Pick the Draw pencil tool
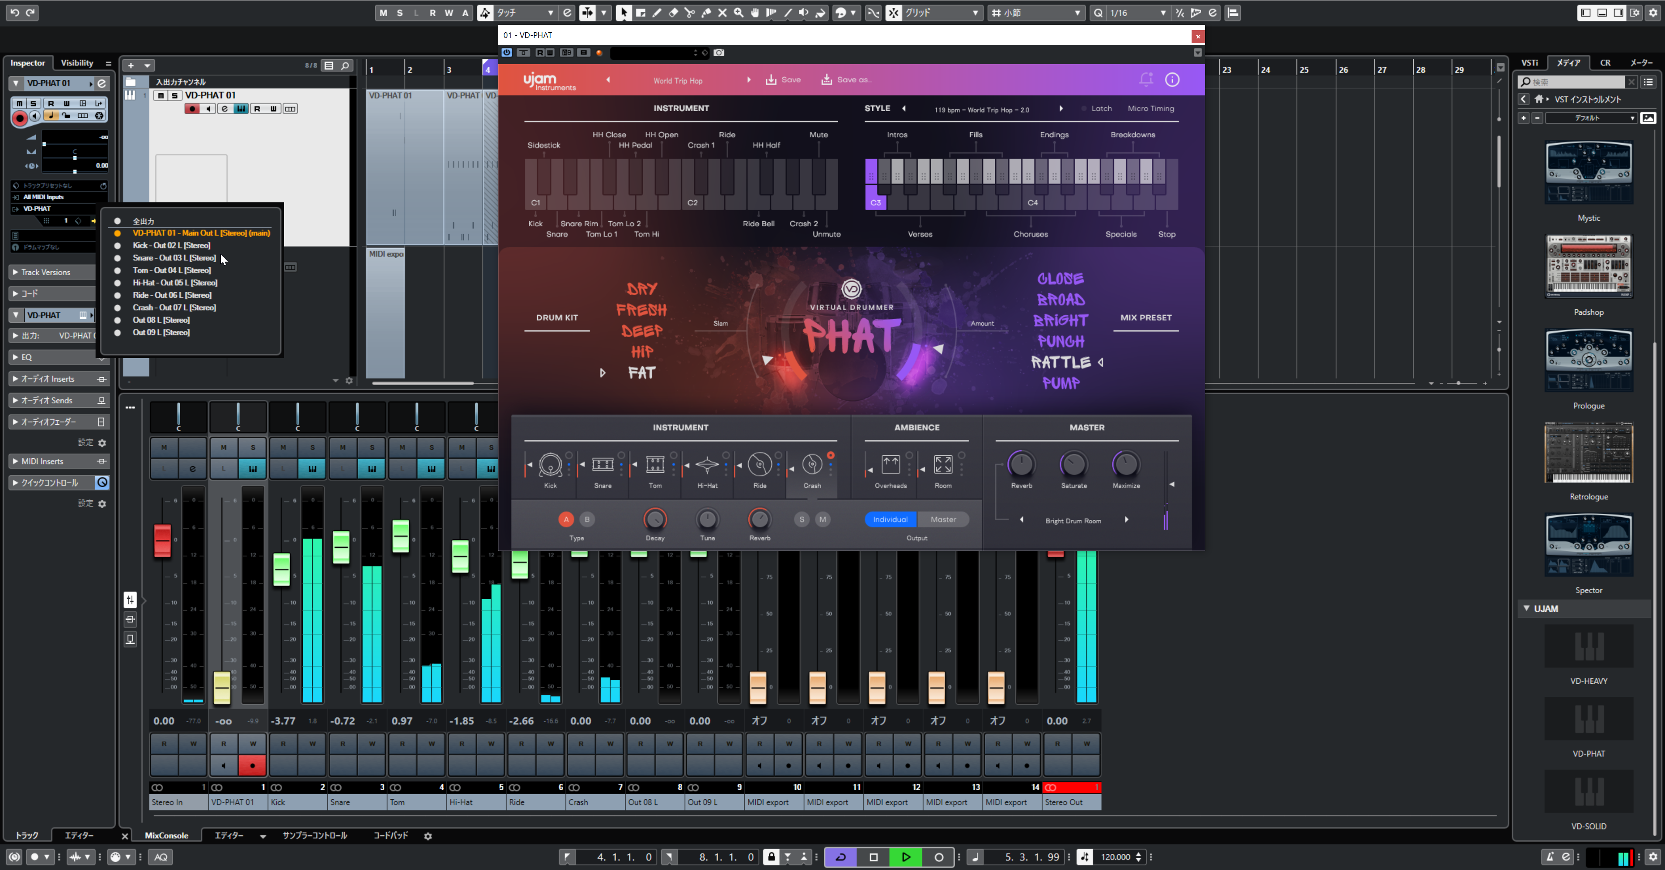Viewport: 1665px width, 870px height. coord(657,13)
